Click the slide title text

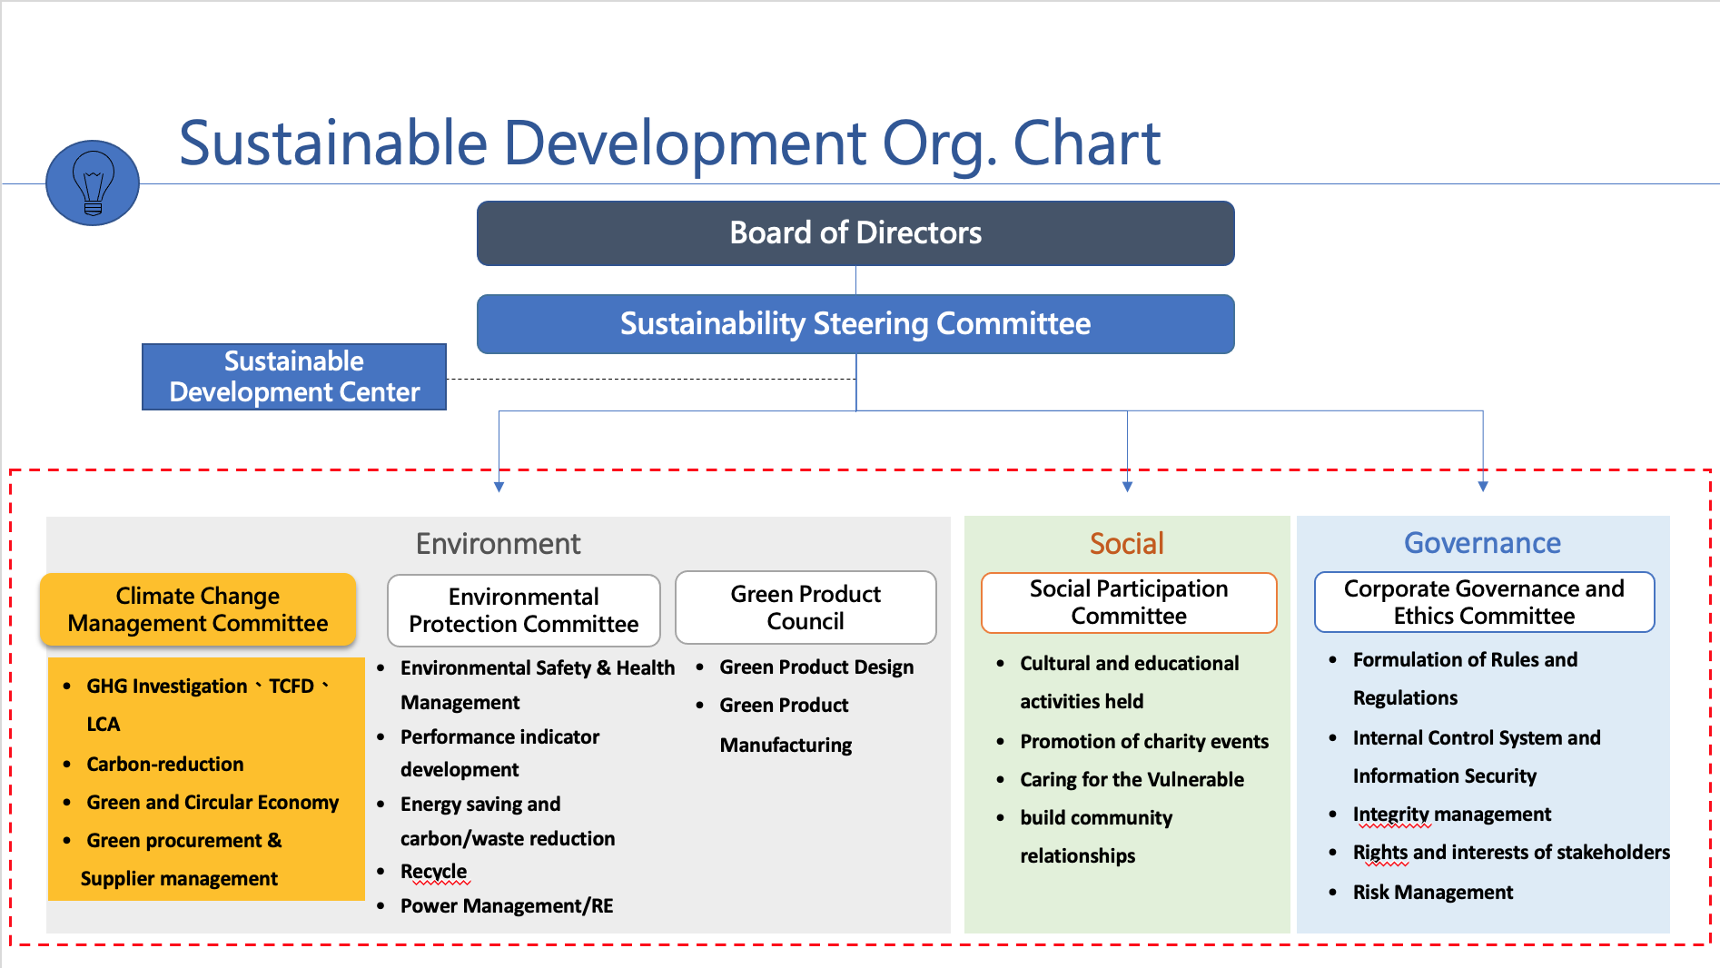click(x=669, y=143)
